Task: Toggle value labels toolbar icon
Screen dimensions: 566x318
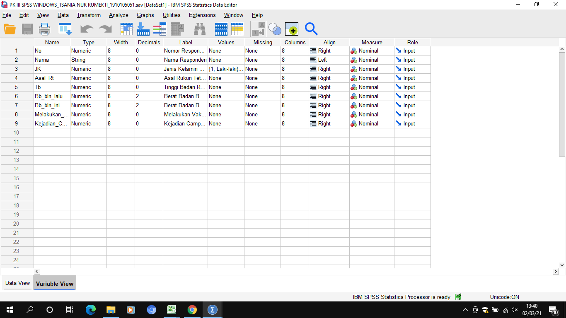Action: [x=259, y=29]
